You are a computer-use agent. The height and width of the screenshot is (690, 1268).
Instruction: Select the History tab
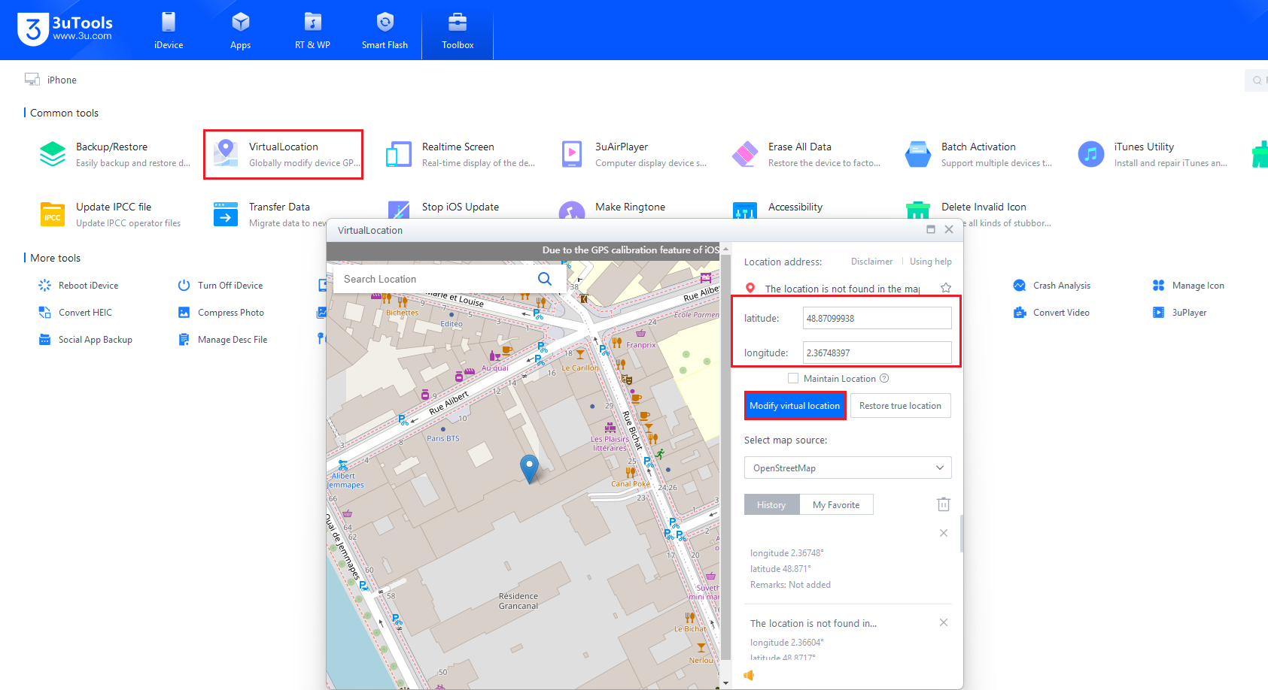tap(771, 505)
